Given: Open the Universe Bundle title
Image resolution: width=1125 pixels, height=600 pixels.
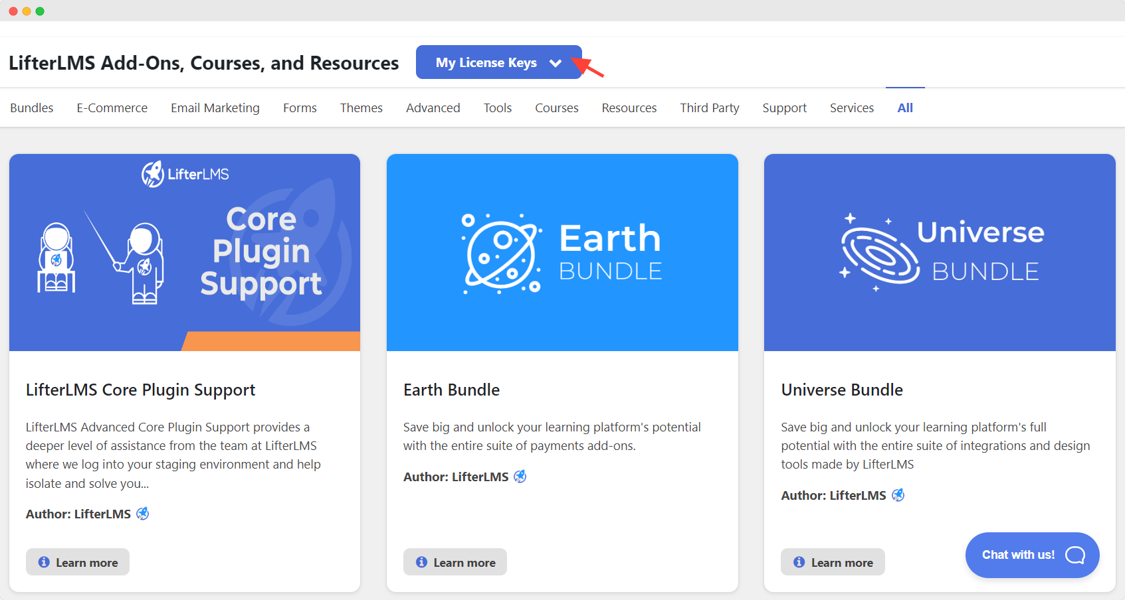Looking at the screenshot, I should (x=842, y=390).
